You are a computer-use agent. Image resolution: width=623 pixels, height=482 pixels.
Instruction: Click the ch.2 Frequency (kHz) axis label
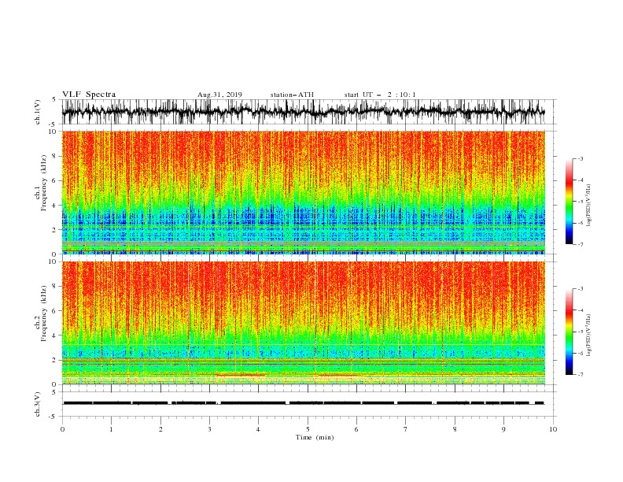(42, 313)
